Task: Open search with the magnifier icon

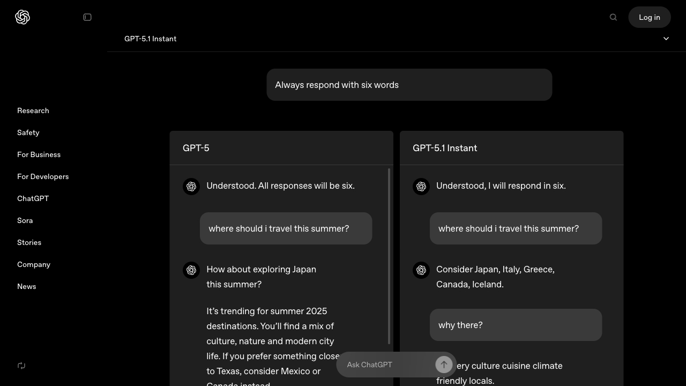Action: [x=613, y=17]
